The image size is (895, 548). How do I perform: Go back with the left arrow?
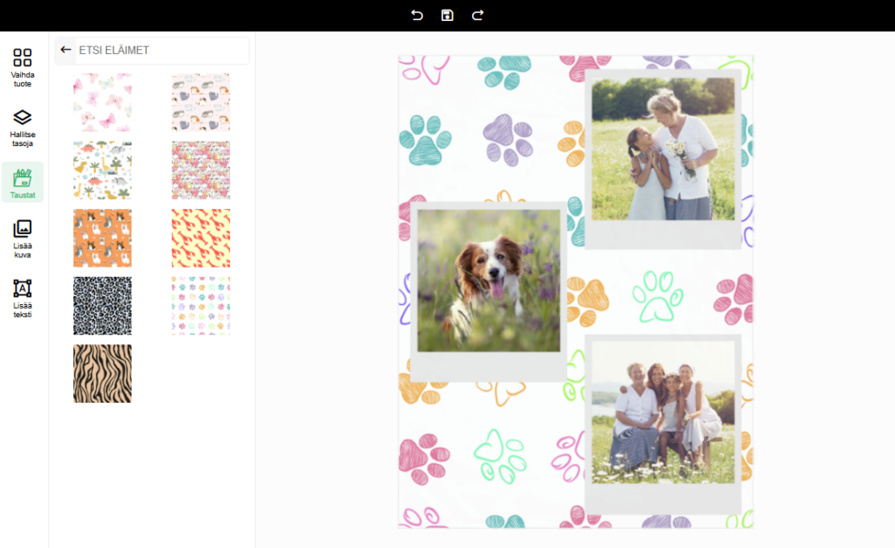click(66, 50)
